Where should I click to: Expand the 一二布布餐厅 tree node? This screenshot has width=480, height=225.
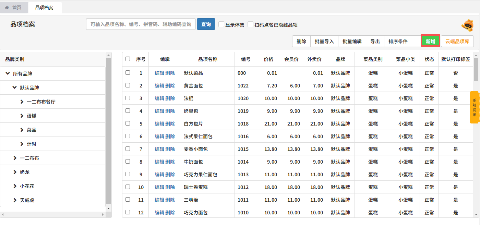22,102
